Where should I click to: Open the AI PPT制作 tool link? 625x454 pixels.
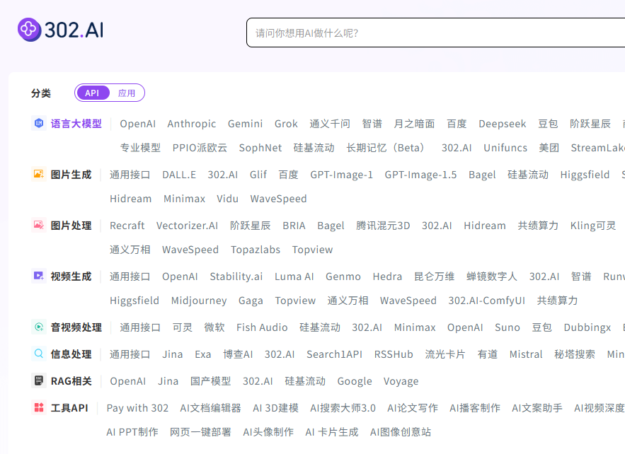[x=132, y=432]
